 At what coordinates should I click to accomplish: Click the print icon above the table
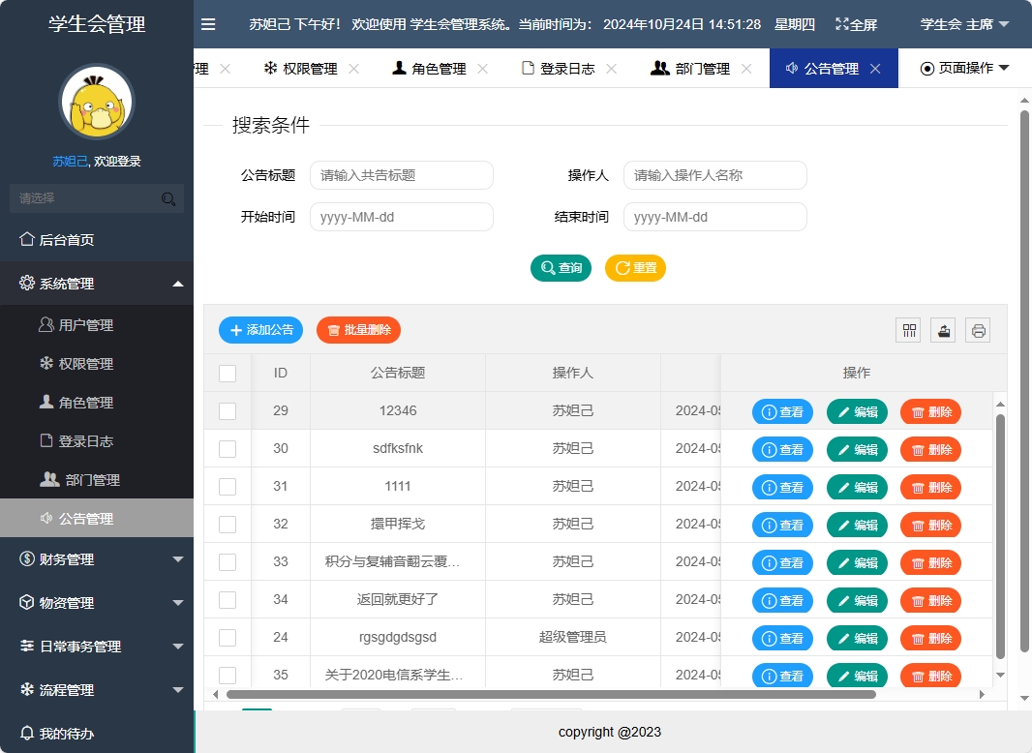(977, 330)
